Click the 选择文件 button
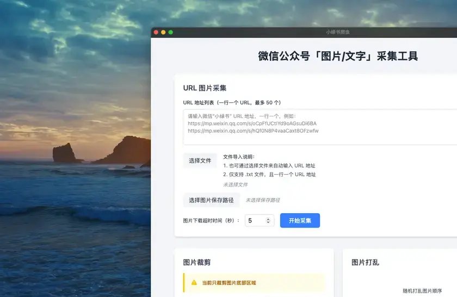The height and width of the screenshot is (297, 457). pos(200,160)
